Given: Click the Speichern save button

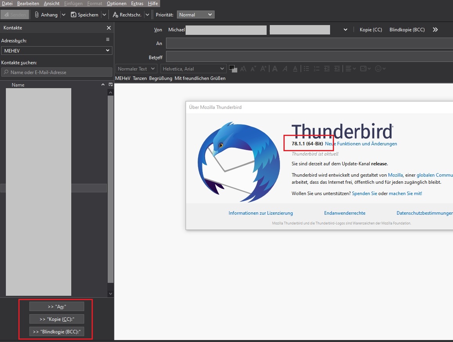Looking at the screenshot, I should (x=85, y=15).
